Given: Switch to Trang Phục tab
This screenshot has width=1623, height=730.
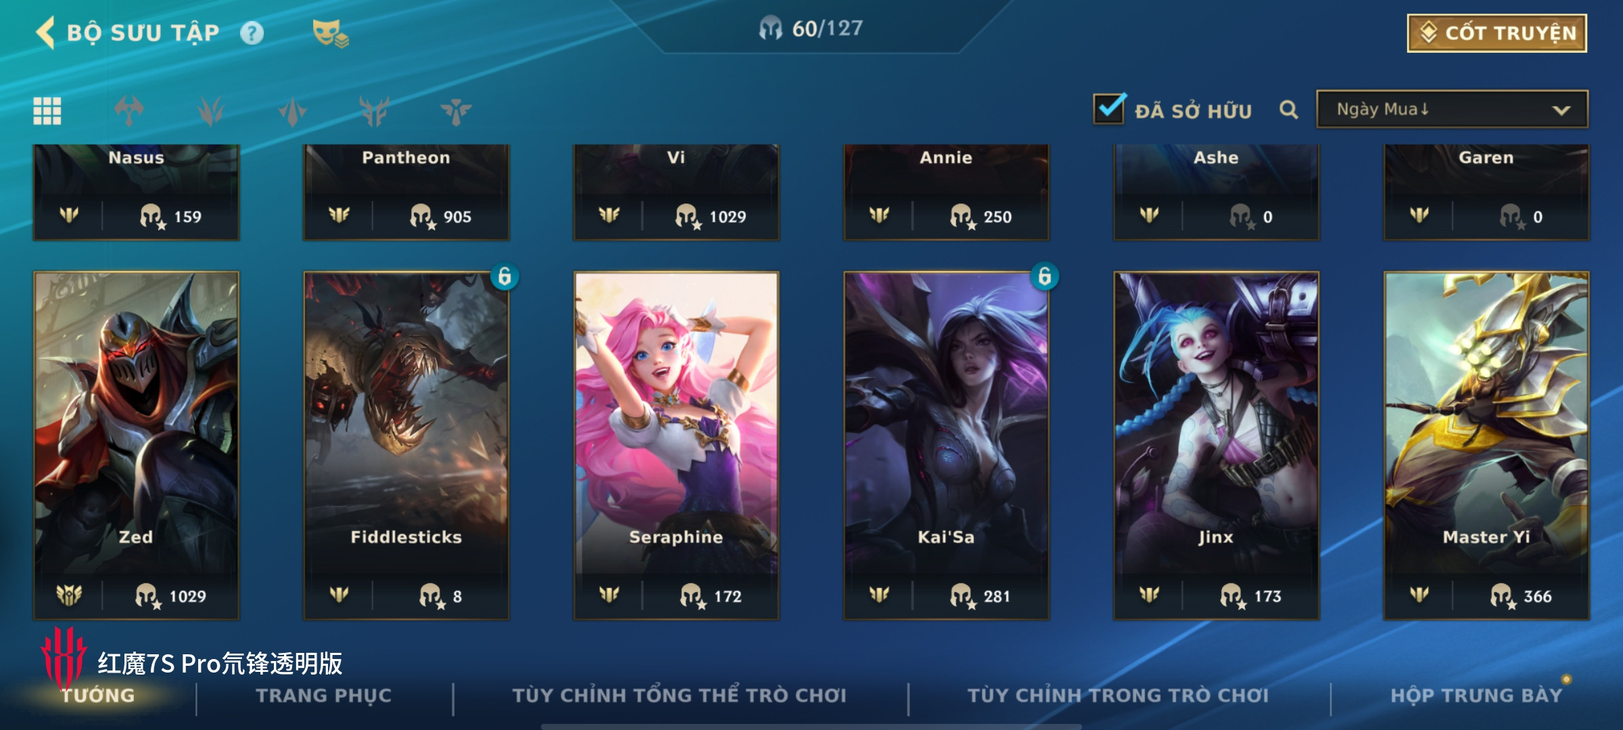Looking at the screenshot, I should click(323, 696).
